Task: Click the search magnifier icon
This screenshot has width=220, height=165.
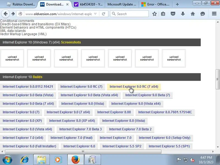Action: click(x=114, y=14)
